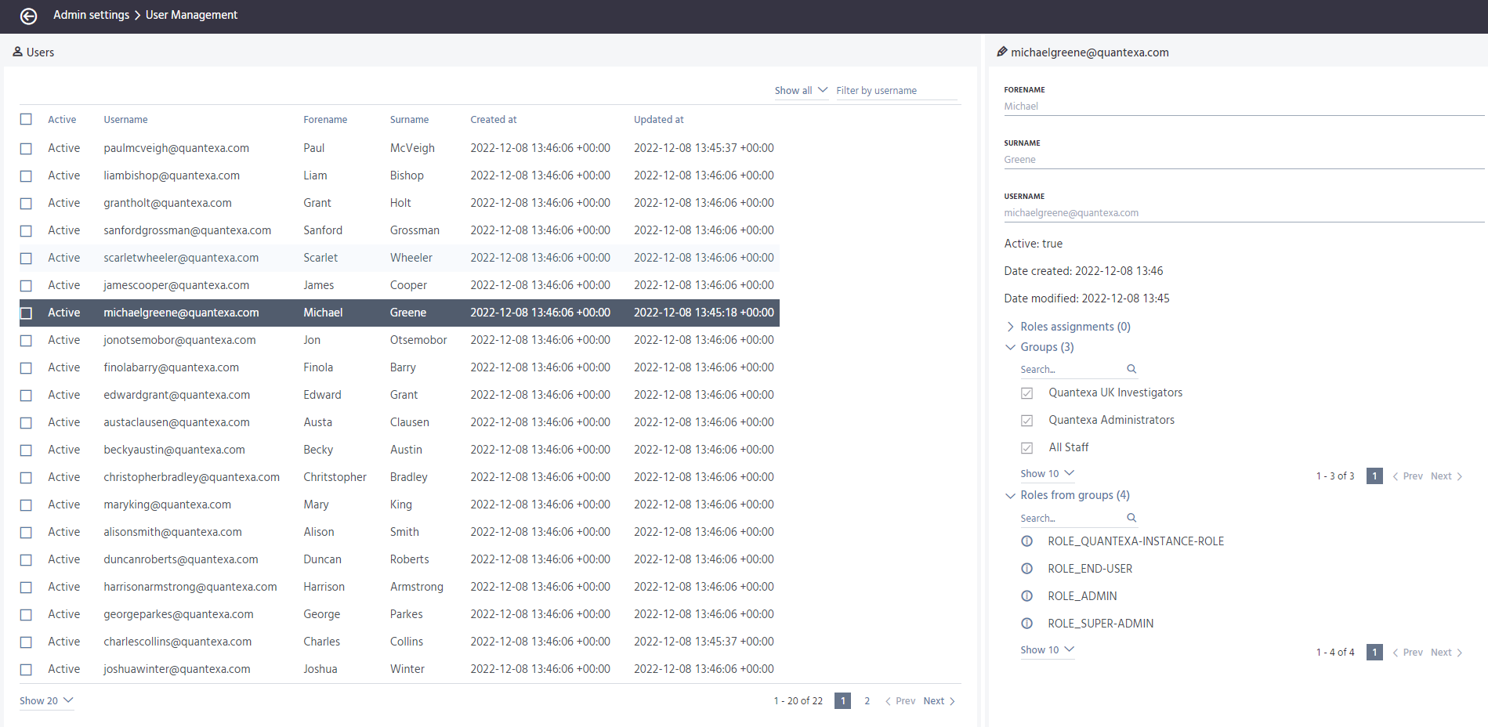Select User Management in the breadcrumb
The width and height of the screenshot is (1488, 727).
191,14
